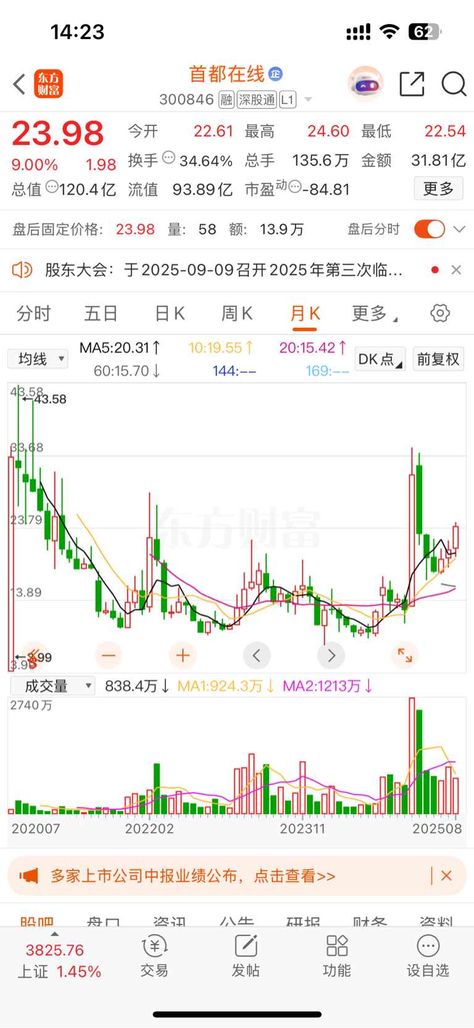This screenshot has height=1028, width=474.
Task: Switch to the 分时 tab
Action: pyautogui.click(x=34, y=313)
